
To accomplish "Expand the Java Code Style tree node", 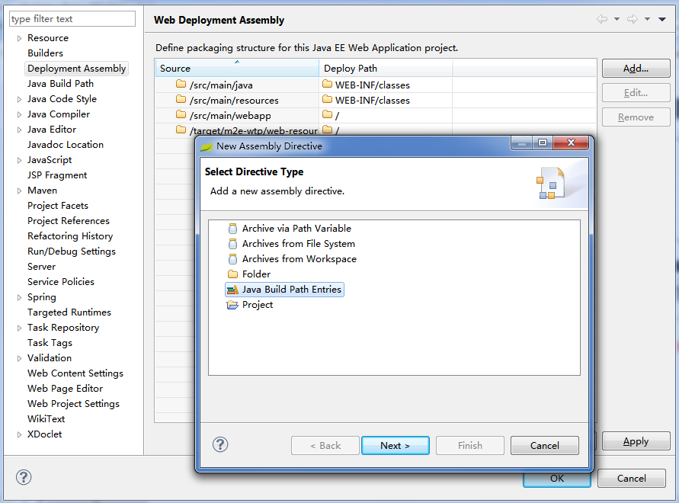I will coord(19,99).
